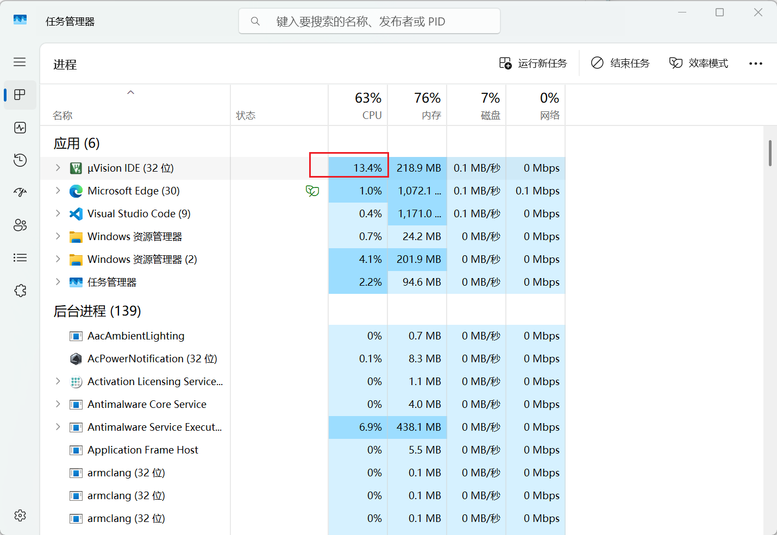Viewport: 777px width, 535px height.
Task: Open Users page in sidebar
Action: click(20, 225)
